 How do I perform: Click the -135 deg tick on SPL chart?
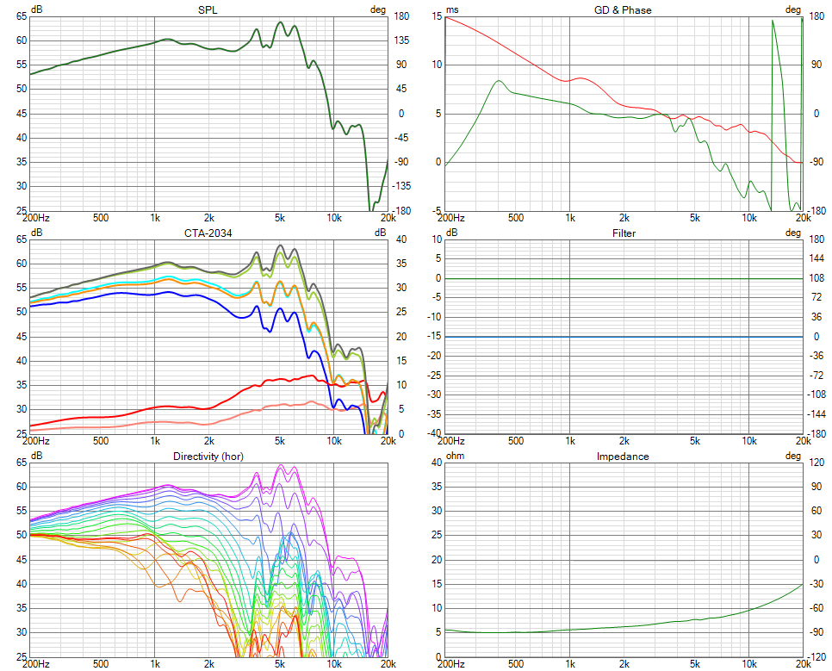tap(401, 186)
